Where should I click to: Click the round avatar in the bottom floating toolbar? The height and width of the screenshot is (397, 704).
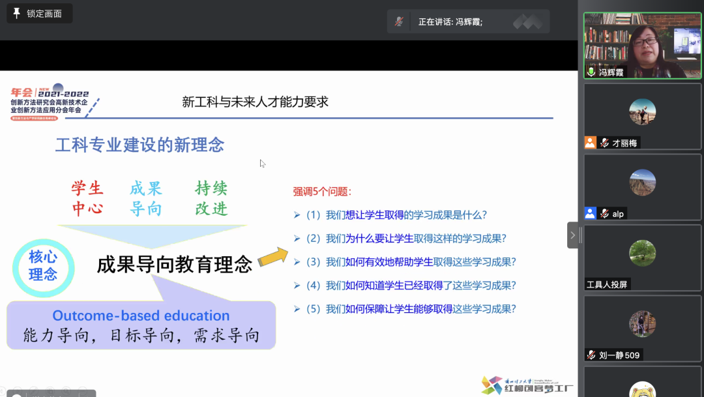click(17, 395)
